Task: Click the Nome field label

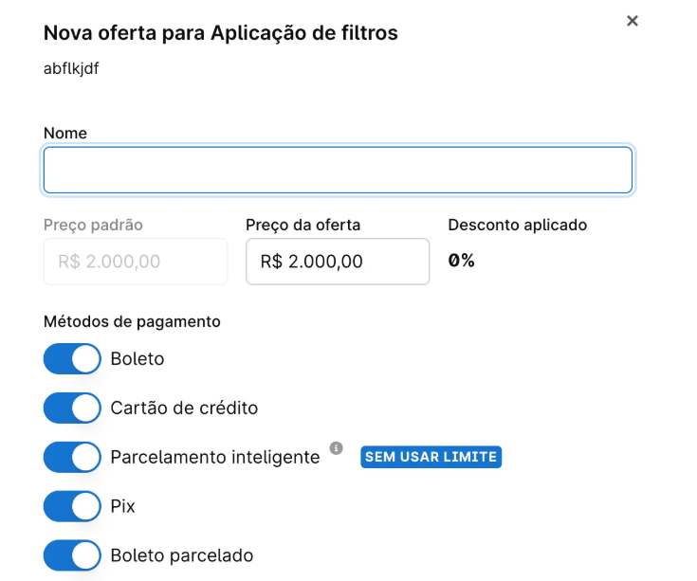Action: tap(65, 134)
